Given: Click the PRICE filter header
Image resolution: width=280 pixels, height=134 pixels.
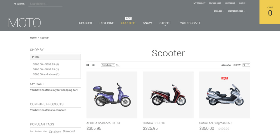Looking at the screenshot, I should click(55, 57).
